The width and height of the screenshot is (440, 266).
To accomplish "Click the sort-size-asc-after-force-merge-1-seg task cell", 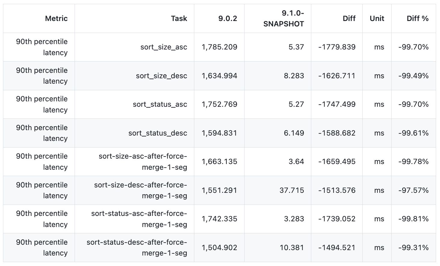I will (x=143, y=162).
